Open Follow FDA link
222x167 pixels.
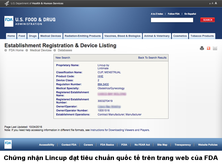(x=174, y=14)
